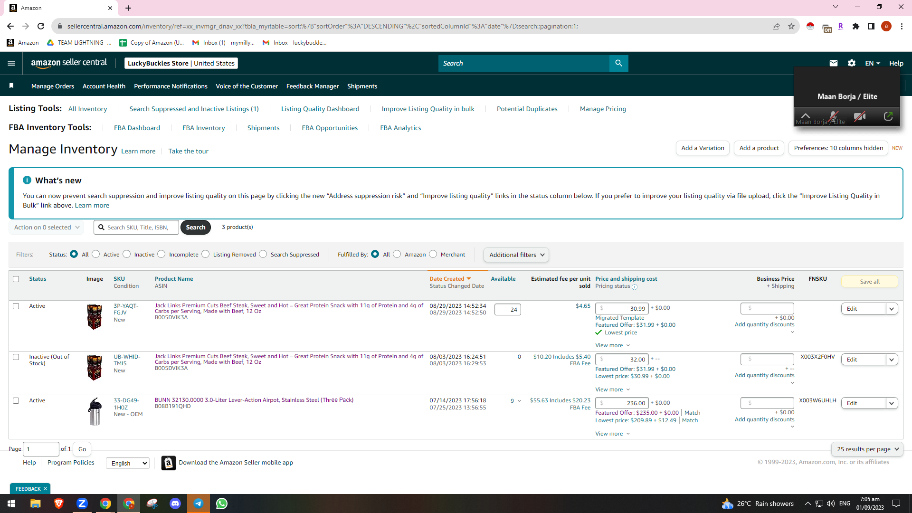Open Zoom from the taskbar
The image size is (912, 513).
82,503
